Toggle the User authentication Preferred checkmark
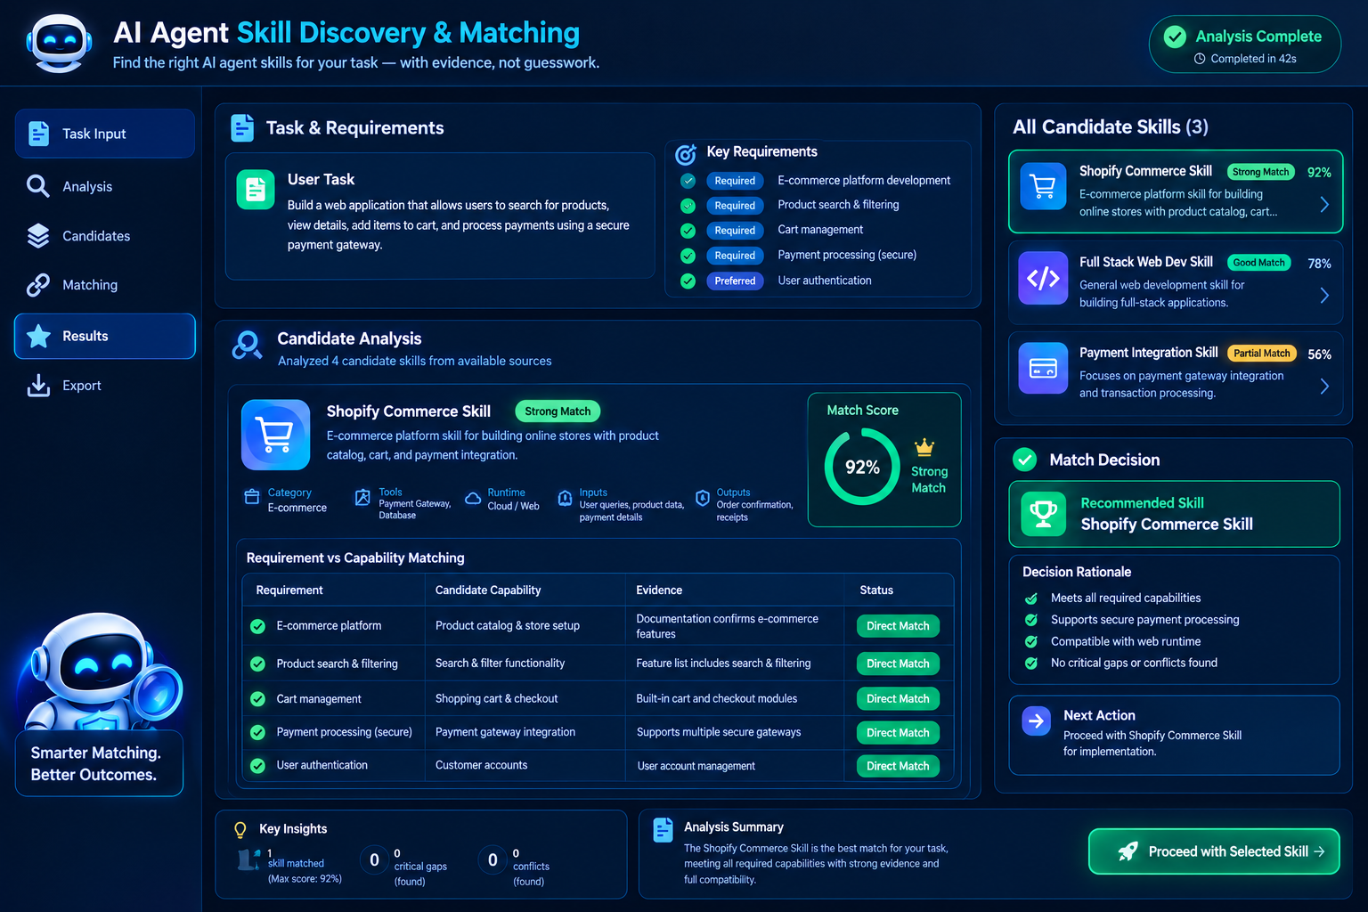Image resolution: width=1368 pixels, height=912 pixels. (x=688, y=281)
